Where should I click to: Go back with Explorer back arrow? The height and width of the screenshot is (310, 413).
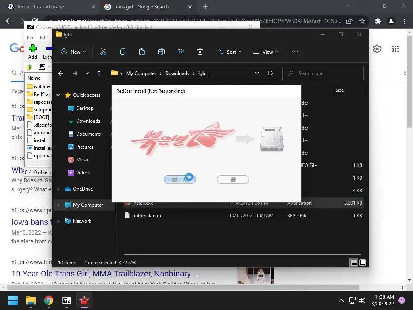point(61,73)
